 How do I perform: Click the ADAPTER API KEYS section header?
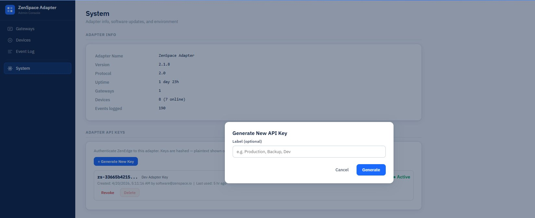pyautogui.click(x=105, y=132)
